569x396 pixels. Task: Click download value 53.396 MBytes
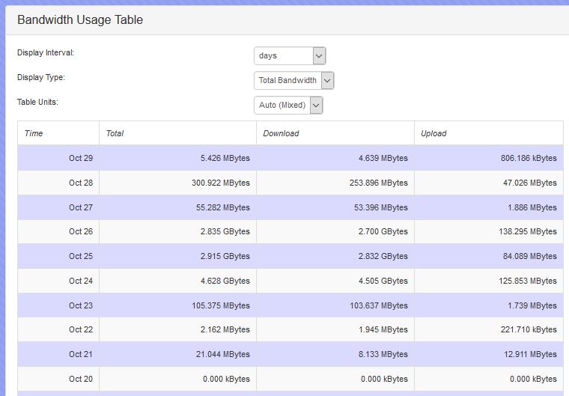tap(381, 207)
